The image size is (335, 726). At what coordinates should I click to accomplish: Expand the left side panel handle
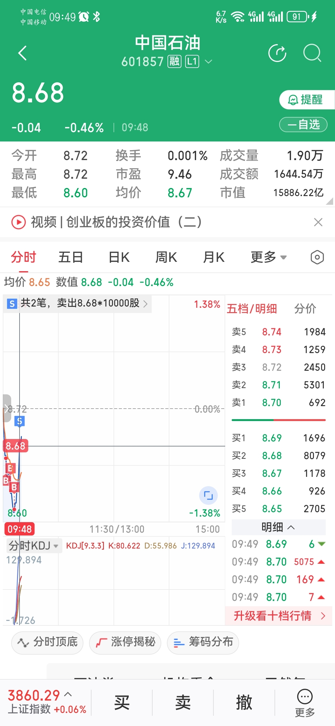pos(7,408)
